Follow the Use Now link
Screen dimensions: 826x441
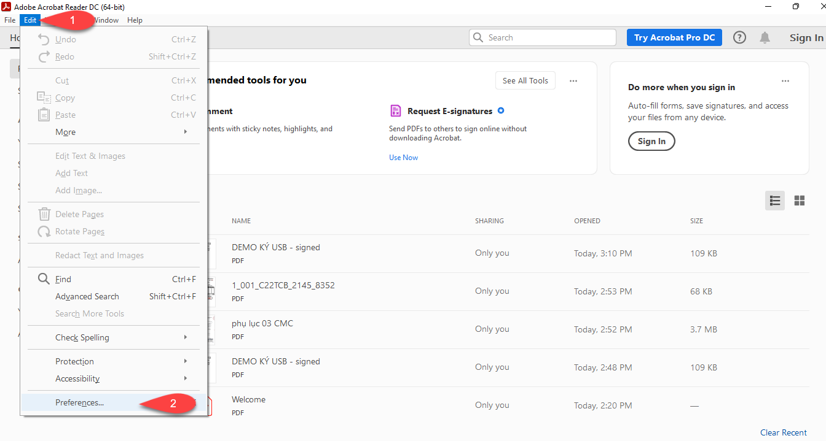point(403,158)
